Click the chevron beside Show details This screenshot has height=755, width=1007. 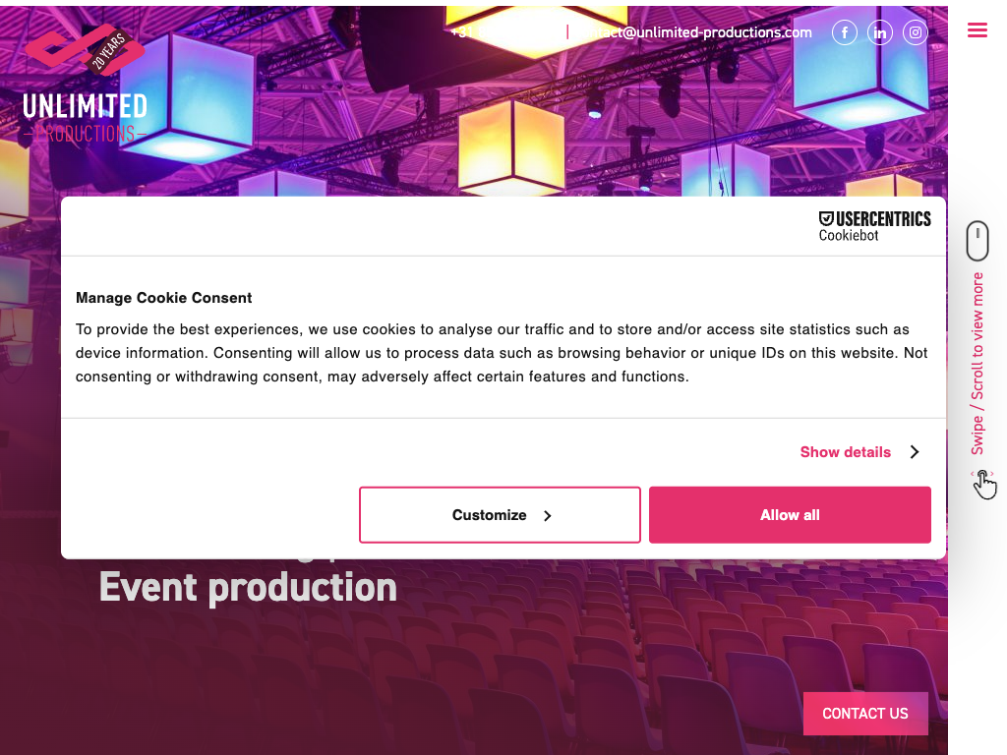click(915, 452)
